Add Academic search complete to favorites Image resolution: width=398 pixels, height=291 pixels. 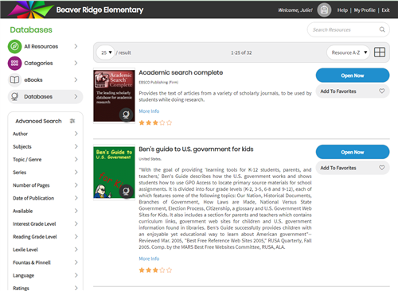(x=353, y=91)
